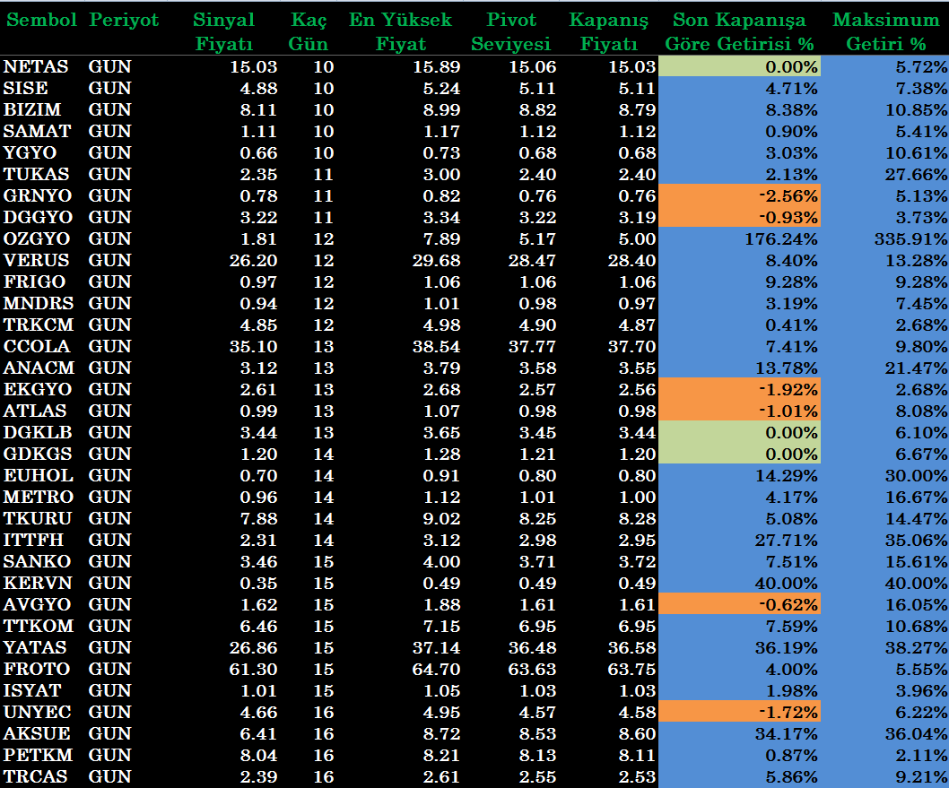The width and height of the screenshot is (949, 788).
Task: Click the Pivot Seviyesi header
Action: [511, 32]
